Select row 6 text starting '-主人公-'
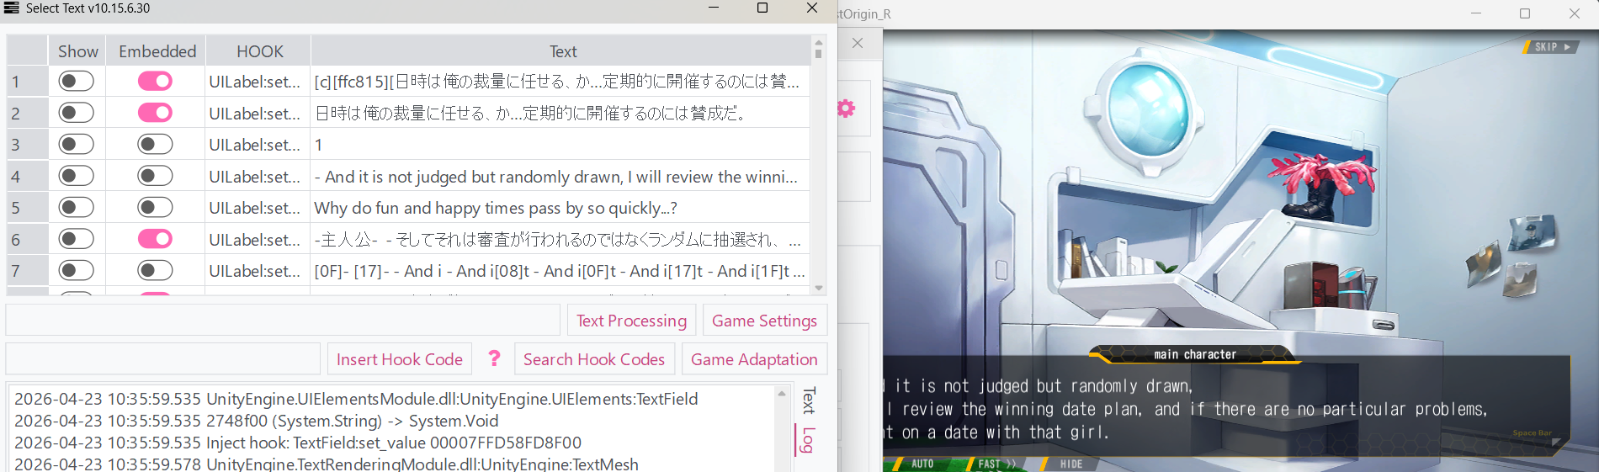Viewport: 1599px width, 472px height. pos(560,240)
